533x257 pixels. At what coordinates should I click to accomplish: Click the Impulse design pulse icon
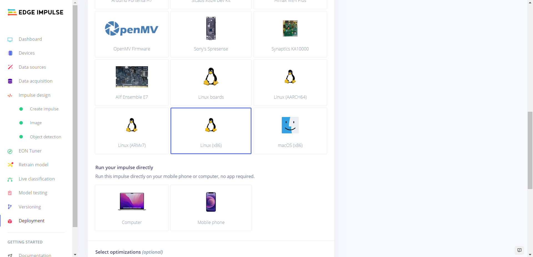tap(10, 95)
